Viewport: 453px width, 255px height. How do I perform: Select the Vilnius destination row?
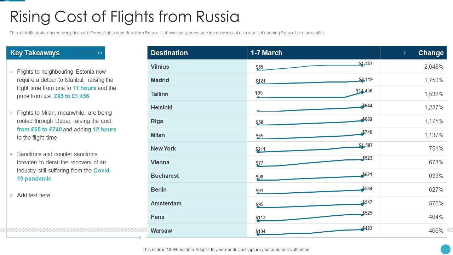pos(160,67)
